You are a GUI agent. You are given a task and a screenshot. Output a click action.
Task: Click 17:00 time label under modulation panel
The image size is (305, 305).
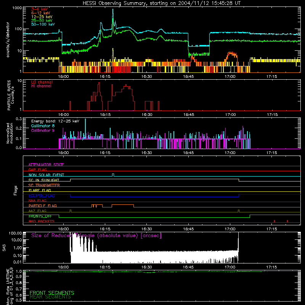230,153
